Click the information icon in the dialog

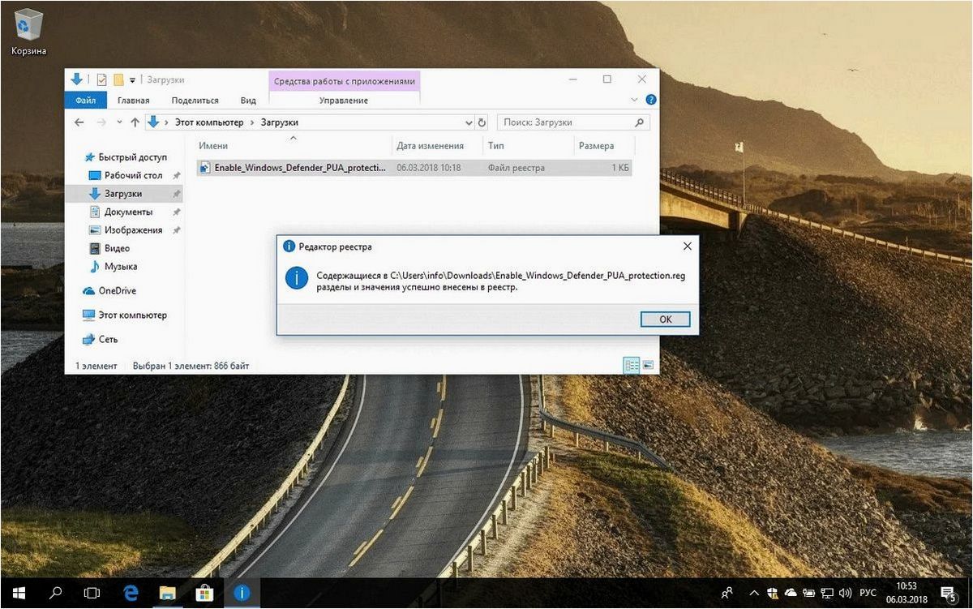tap(296, 279)
